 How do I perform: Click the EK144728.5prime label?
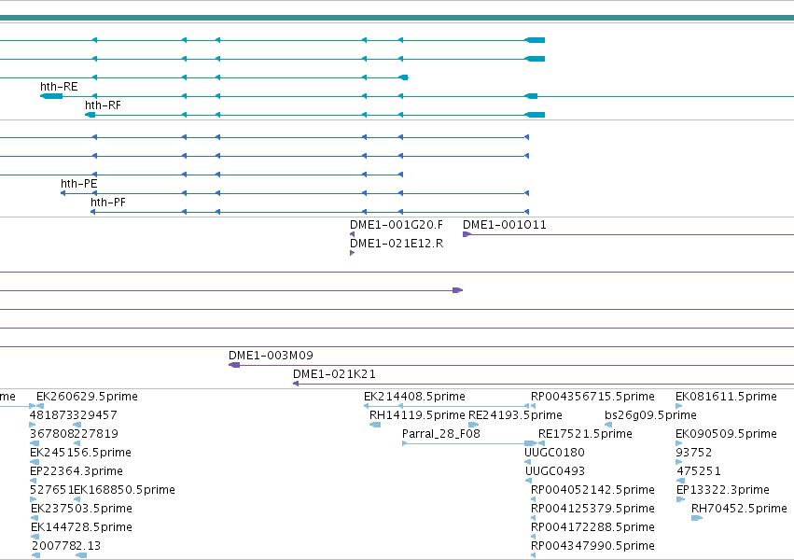[x=81, y=527]
